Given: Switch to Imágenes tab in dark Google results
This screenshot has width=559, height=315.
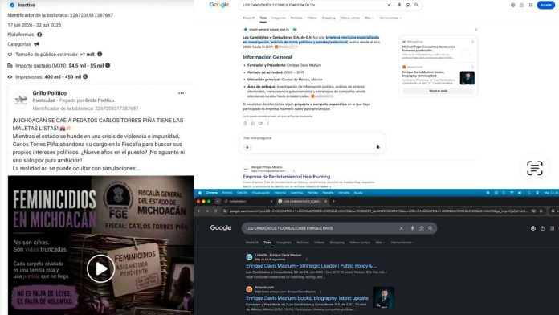Looking at the screenshot, I should tap(284, 243).
